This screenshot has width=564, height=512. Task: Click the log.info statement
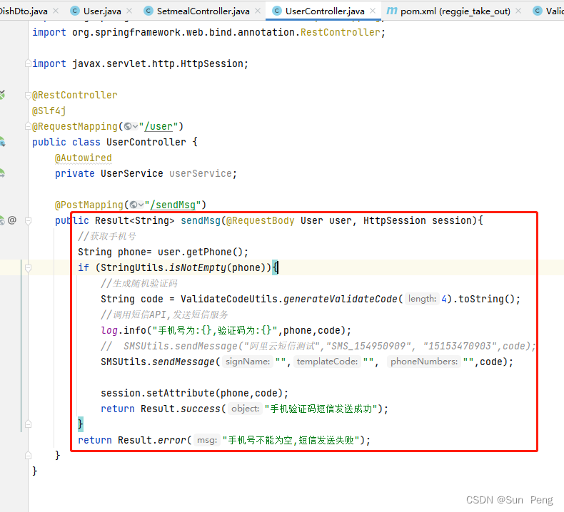pyautogui.click(x=226, y=330)
